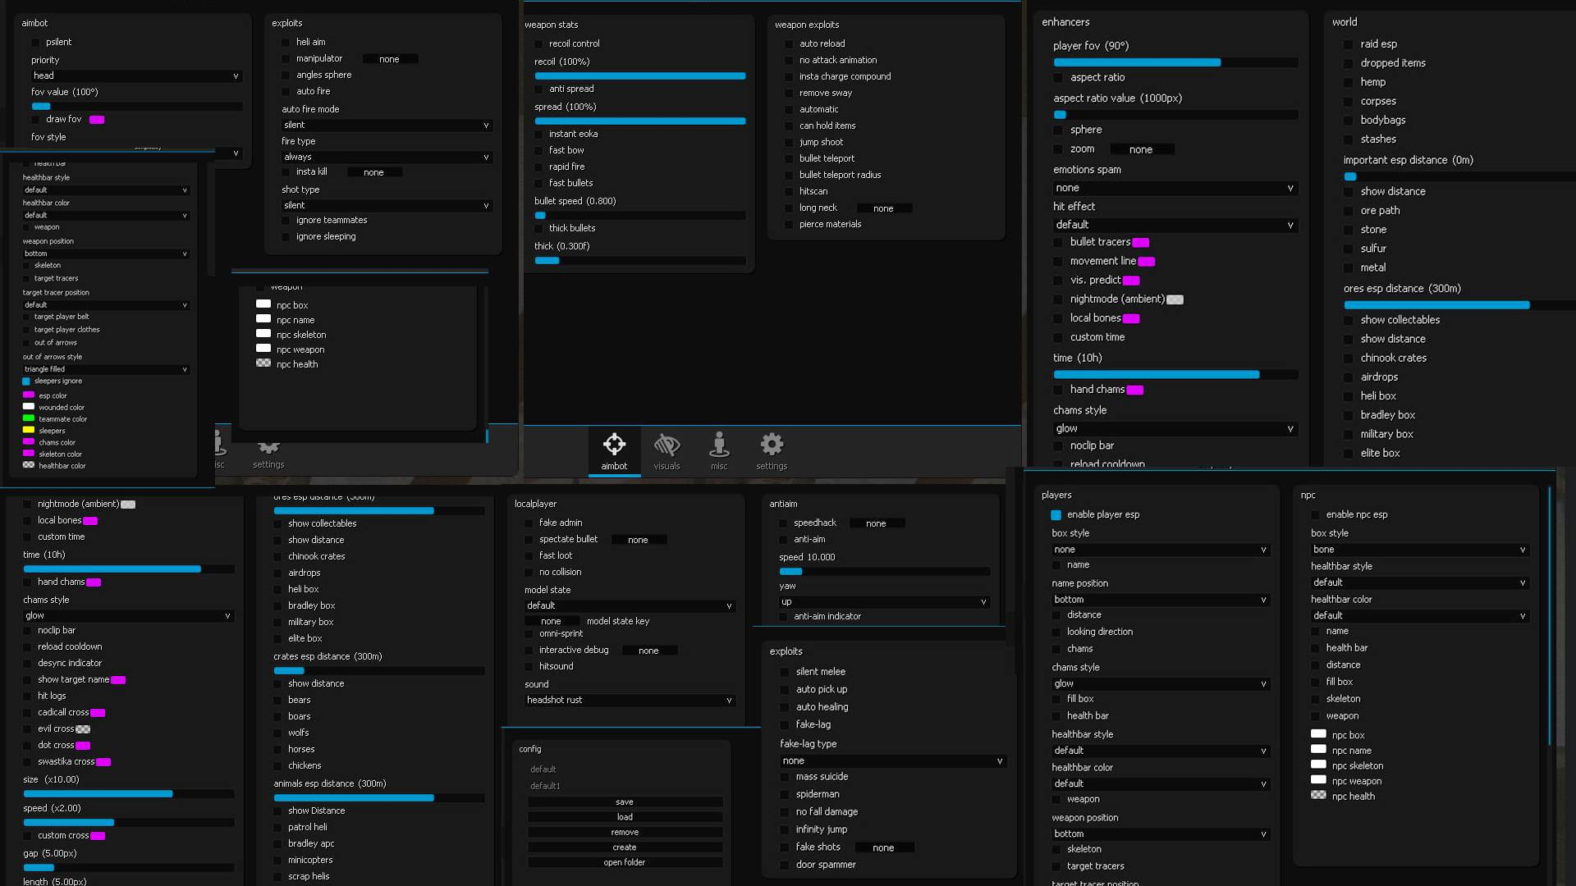Expand the priority head dropdown
The image size is (1576, 886).
pos(136,75)
